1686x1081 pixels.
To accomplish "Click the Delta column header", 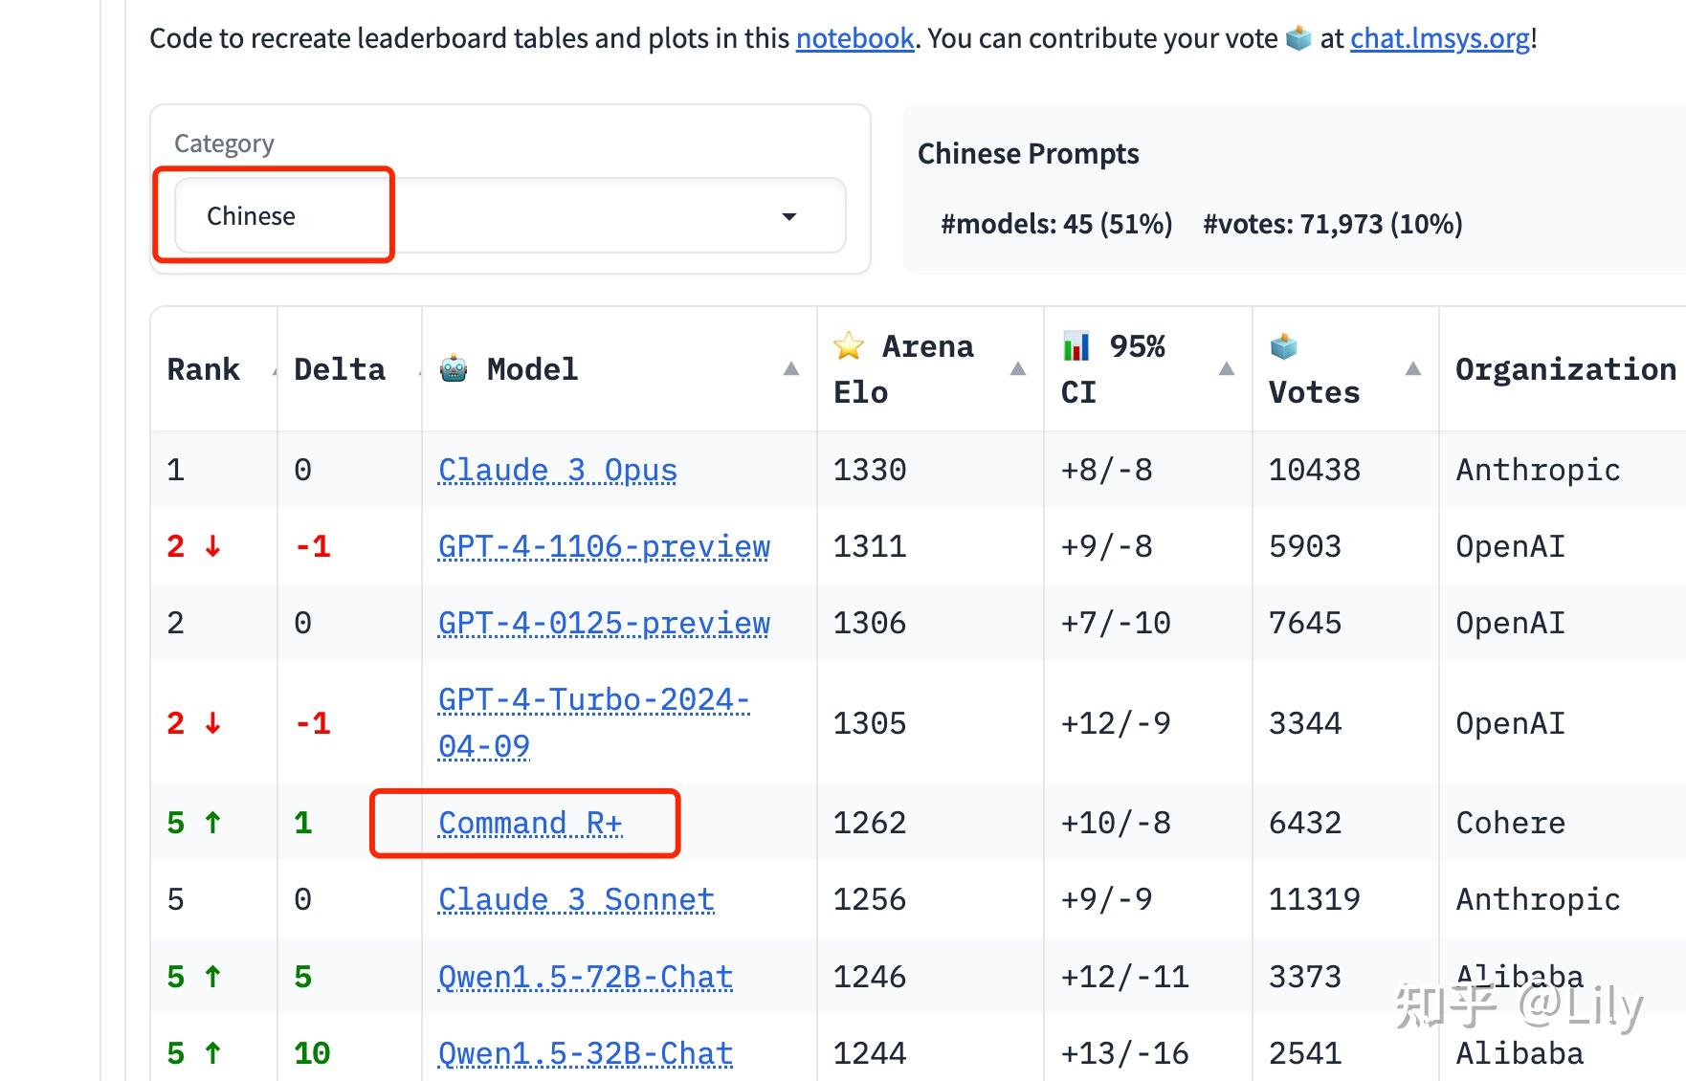I will point(339,369).
